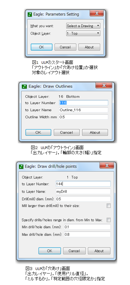Click Cancel in Draw drill/hole points dialog
The image size is (130, 285).
pyautogui.click(x=74, y=251)
